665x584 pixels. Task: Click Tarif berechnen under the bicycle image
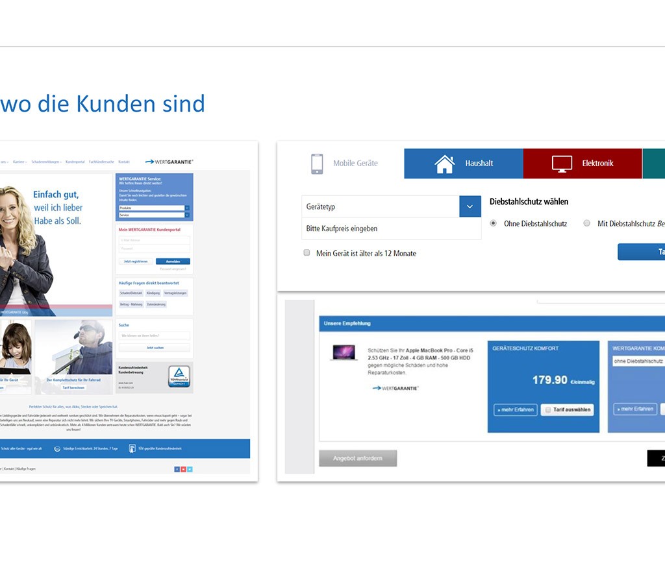[74, 388]
